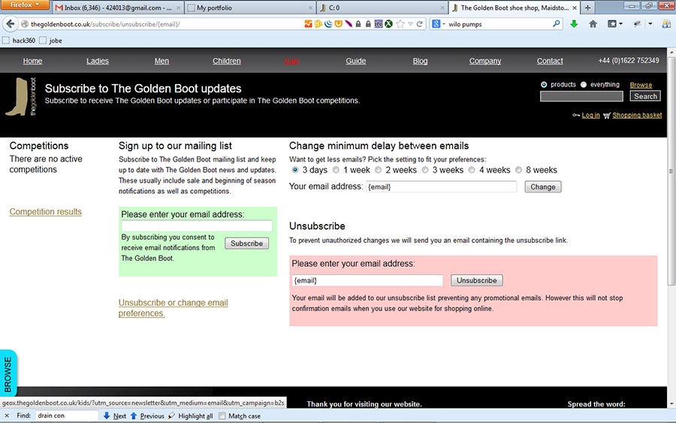Open downloads with green arrow
Viewport: 676px width, 423px height.
pyautogui.click(x=574, y=24)
